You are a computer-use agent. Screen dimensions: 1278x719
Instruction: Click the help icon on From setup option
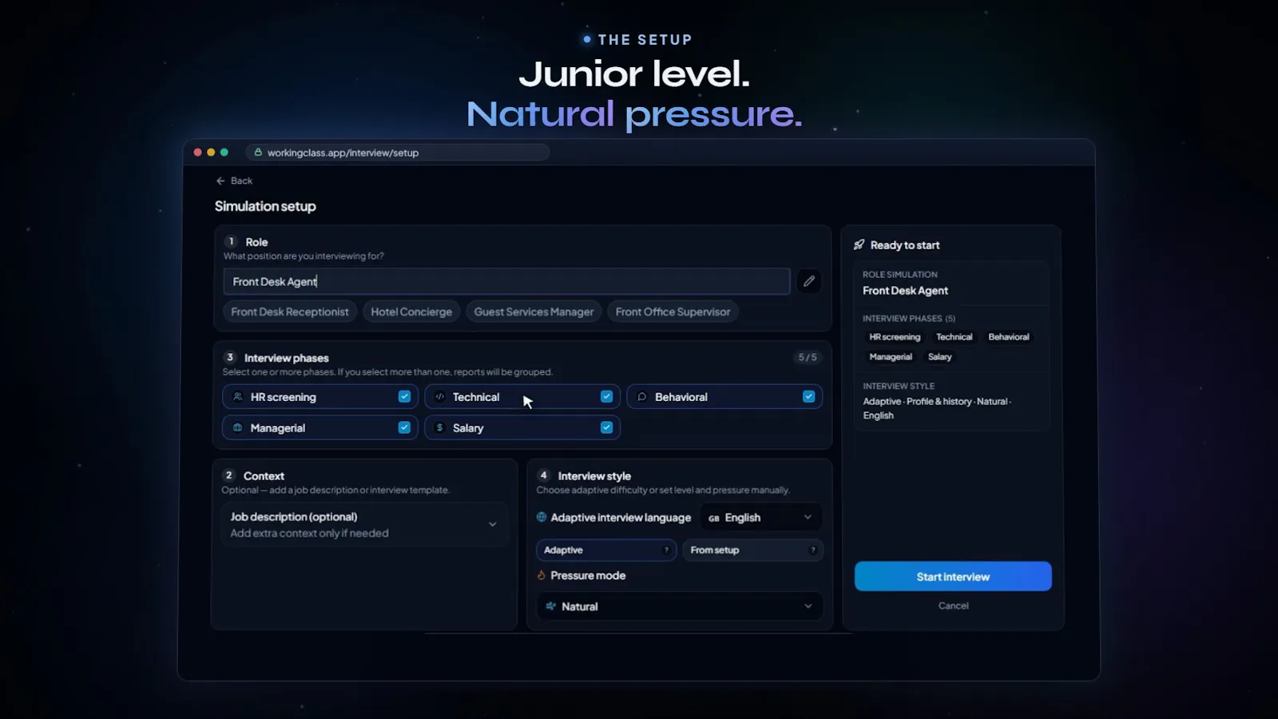pos(812,550)
